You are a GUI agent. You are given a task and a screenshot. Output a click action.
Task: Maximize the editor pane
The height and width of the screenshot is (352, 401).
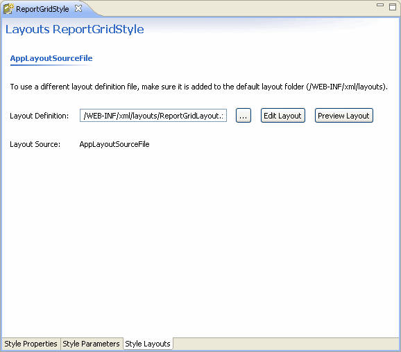(393, 7)
